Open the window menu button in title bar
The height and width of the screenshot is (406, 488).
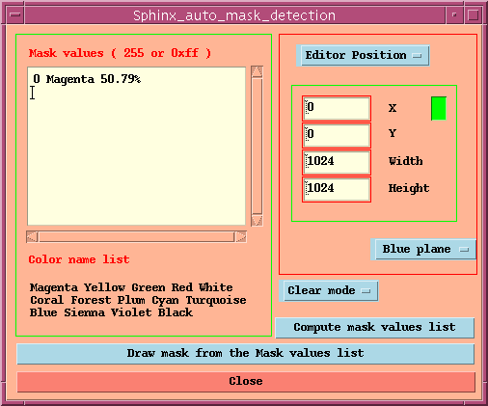tap(15, 14)
